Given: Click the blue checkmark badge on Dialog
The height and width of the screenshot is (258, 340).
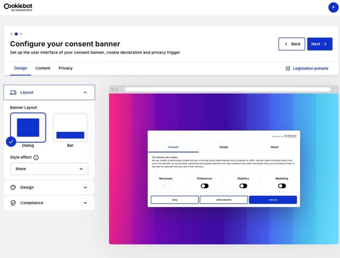Looking at the screenshot, I should point(11,142).
